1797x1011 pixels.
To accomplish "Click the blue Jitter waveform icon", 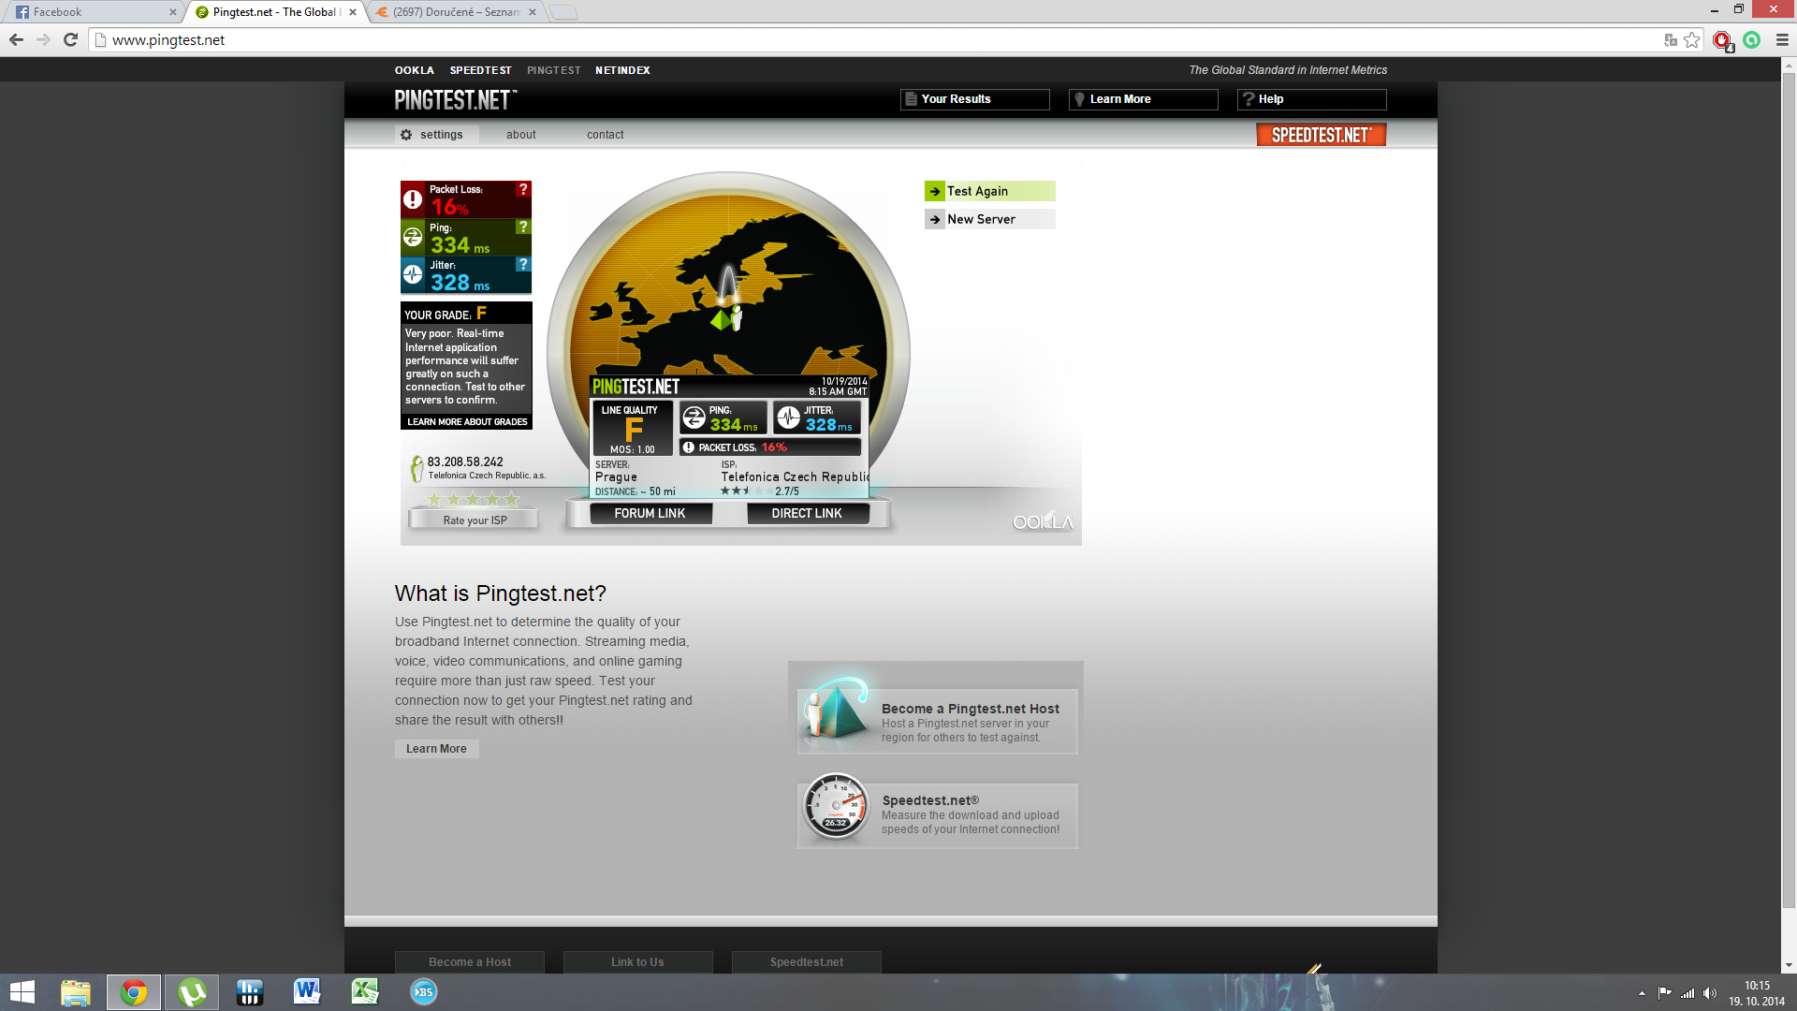I will (413, 274).
